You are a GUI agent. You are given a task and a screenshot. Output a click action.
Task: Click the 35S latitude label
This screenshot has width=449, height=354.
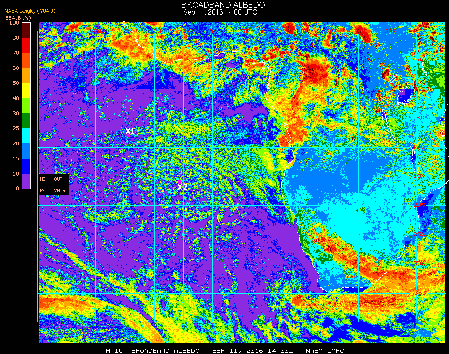[420, 293]
